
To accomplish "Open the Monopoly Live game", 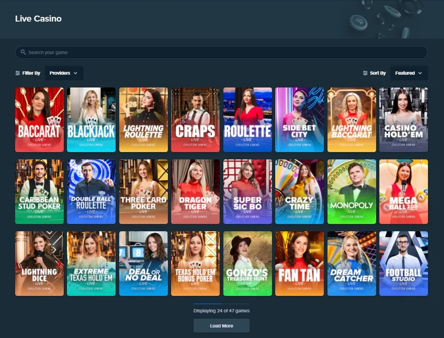I will (352, 191).
